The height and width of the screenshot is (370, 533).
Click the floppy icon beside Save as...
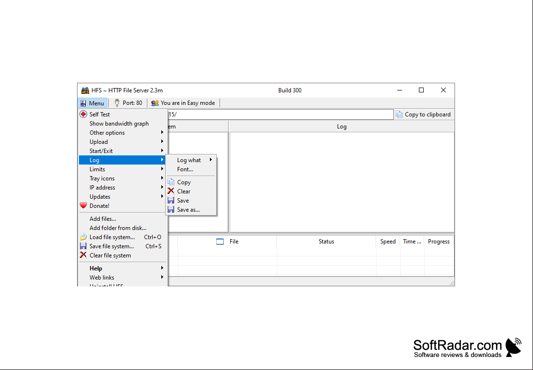click(x=171, y=210)
